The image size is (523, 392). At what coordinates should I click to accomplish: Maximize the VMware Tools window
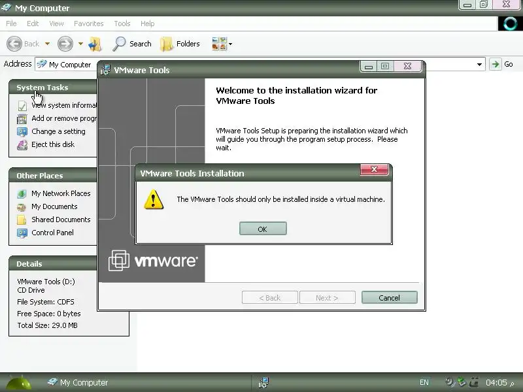pos(385,67)
